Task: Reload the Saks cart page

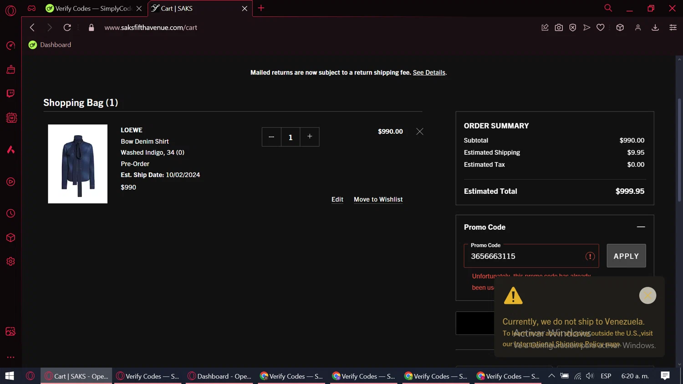Action: pos(67,27)
